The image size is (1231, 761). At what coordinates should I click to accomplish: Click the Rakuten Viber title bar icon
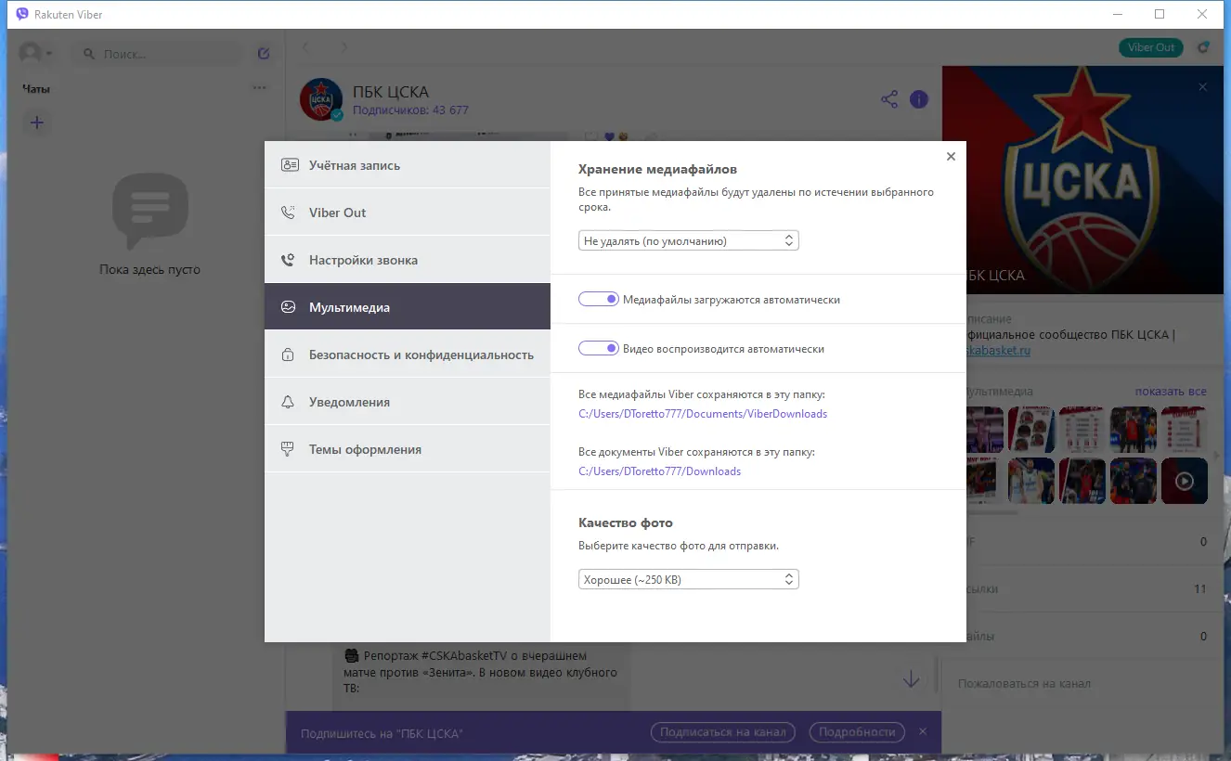pos(22,14)
